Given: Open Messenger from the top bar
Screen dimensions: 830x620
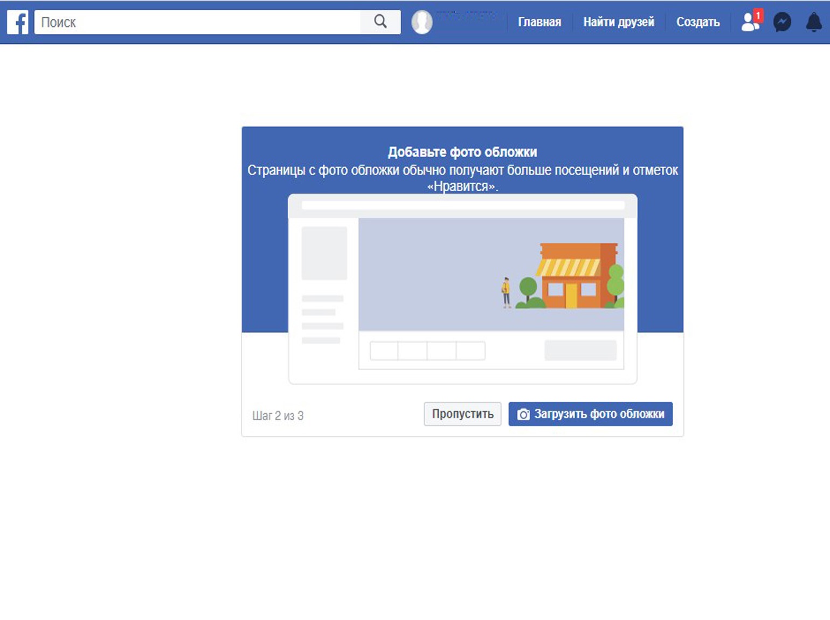Looking at the screenshot, I should [782, 22].
